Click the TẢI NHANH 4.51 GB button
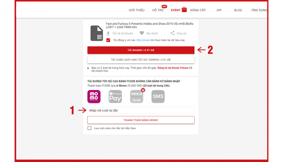The image size is (283, 162). (141, 50)
